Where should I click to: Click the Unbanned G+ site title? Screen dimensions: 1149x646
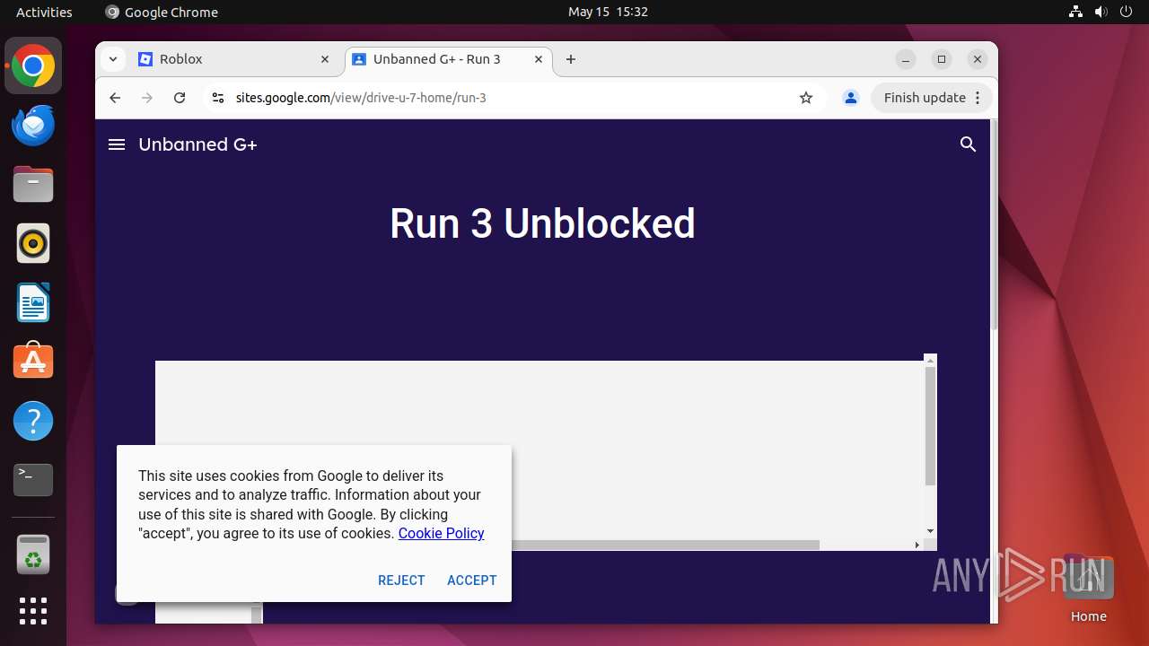click(197, 144)
